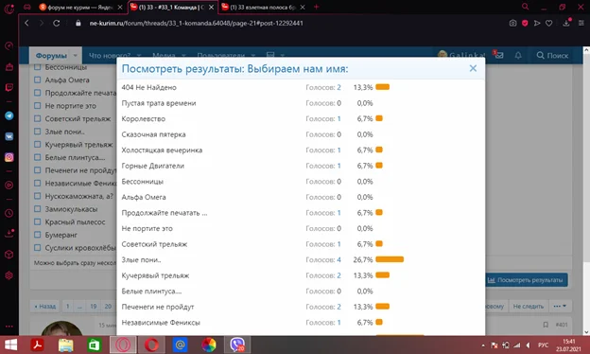Open File Explorer from the taskbar
This screenshot has width=590, height=354.
point(66,345)
